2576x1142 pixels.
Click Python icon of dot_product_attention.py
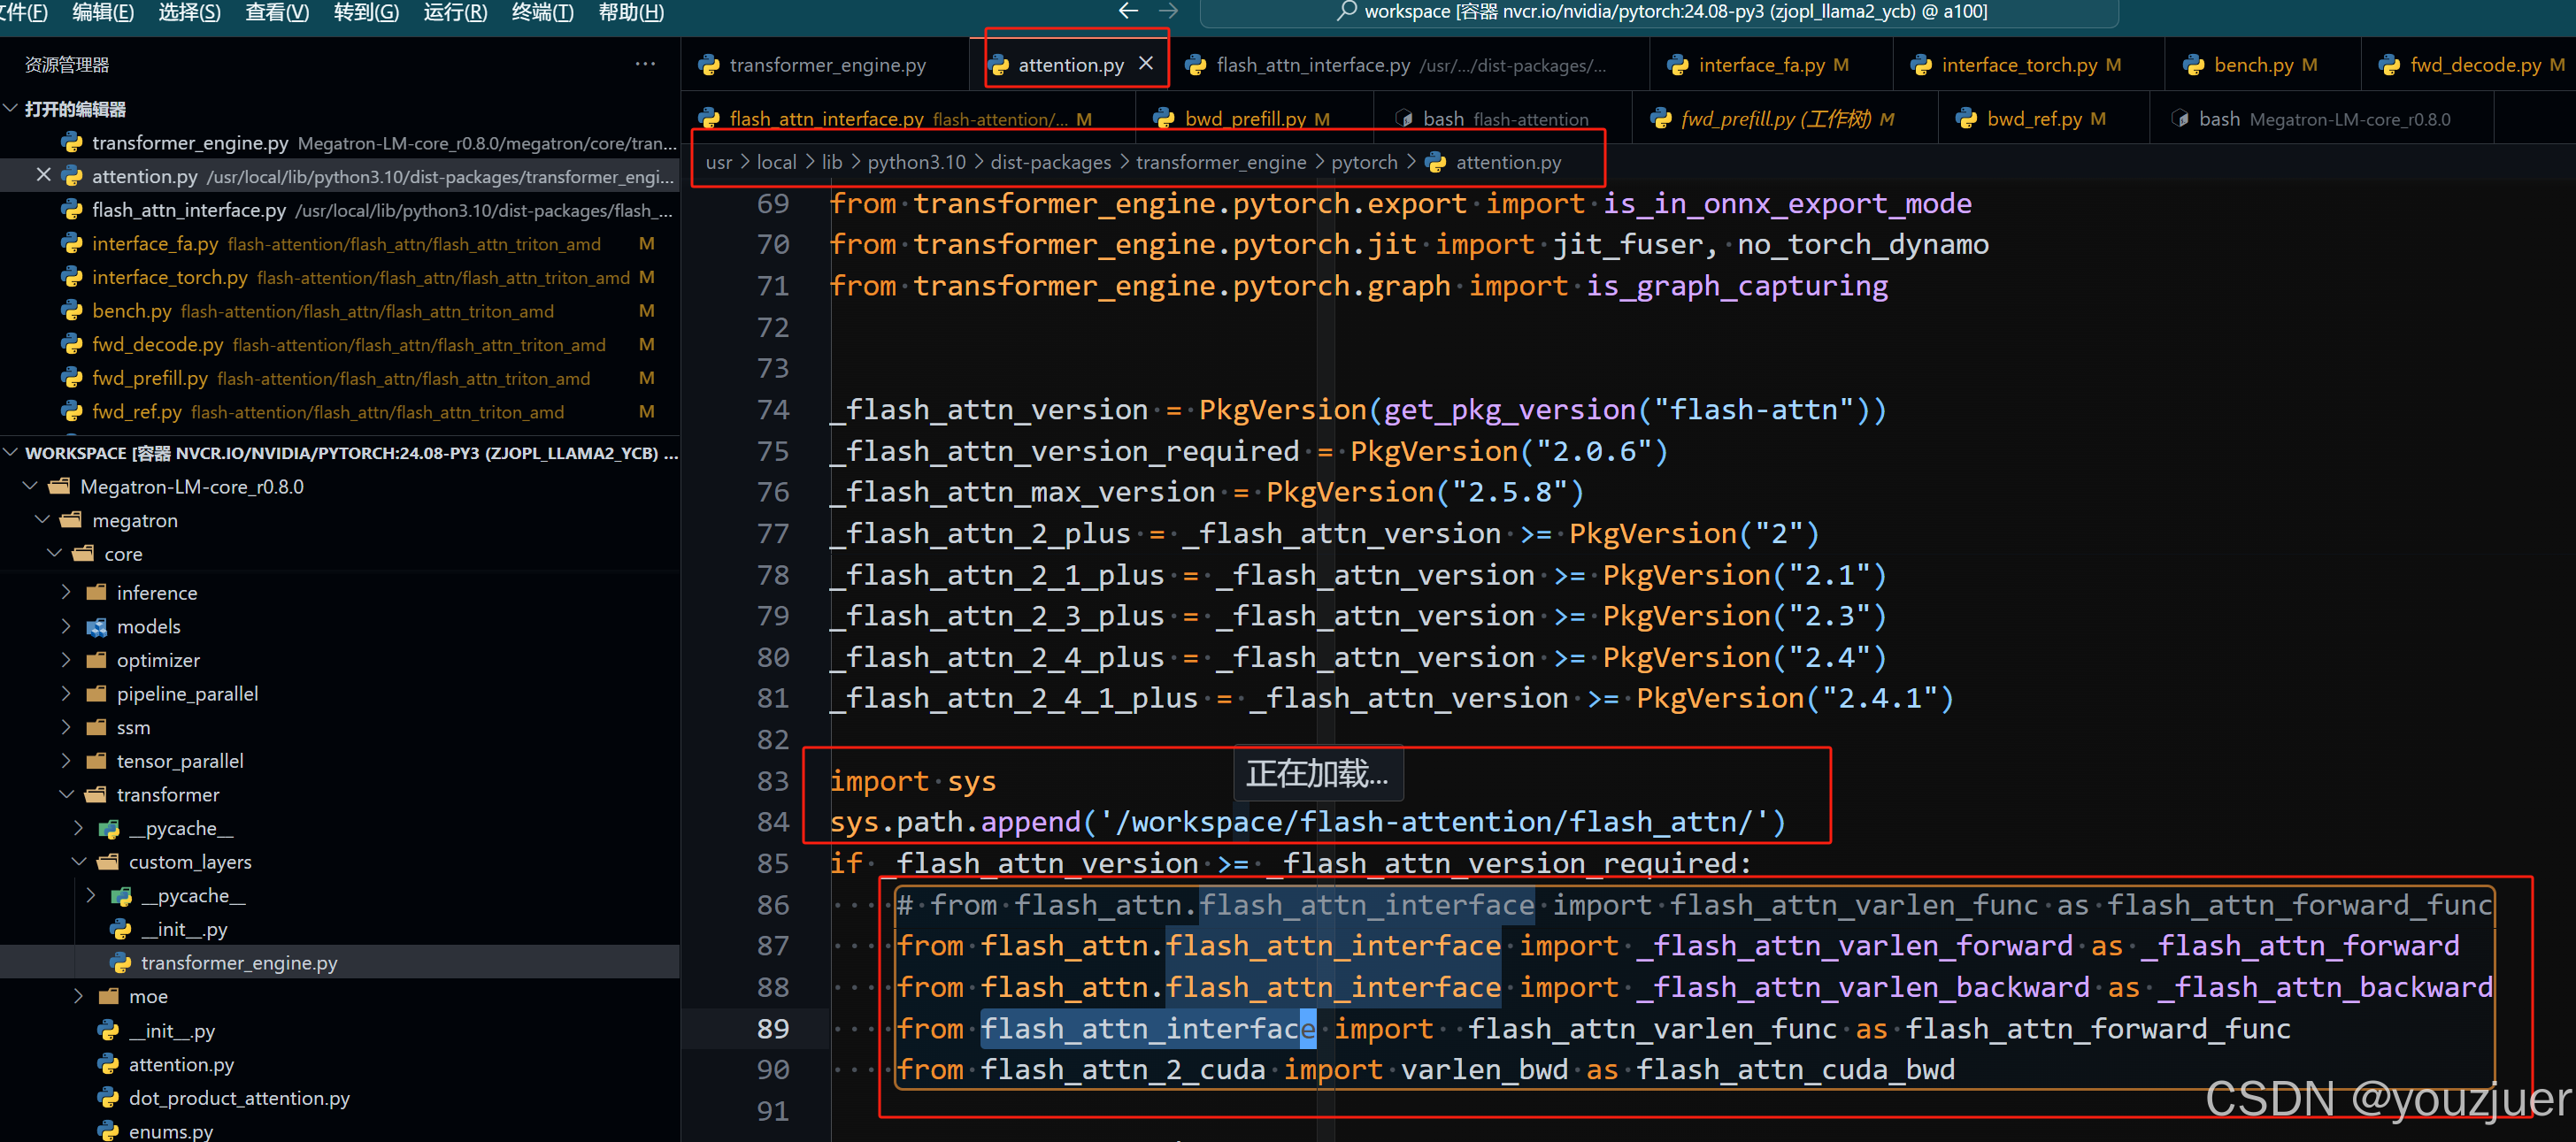[108, 1098]
